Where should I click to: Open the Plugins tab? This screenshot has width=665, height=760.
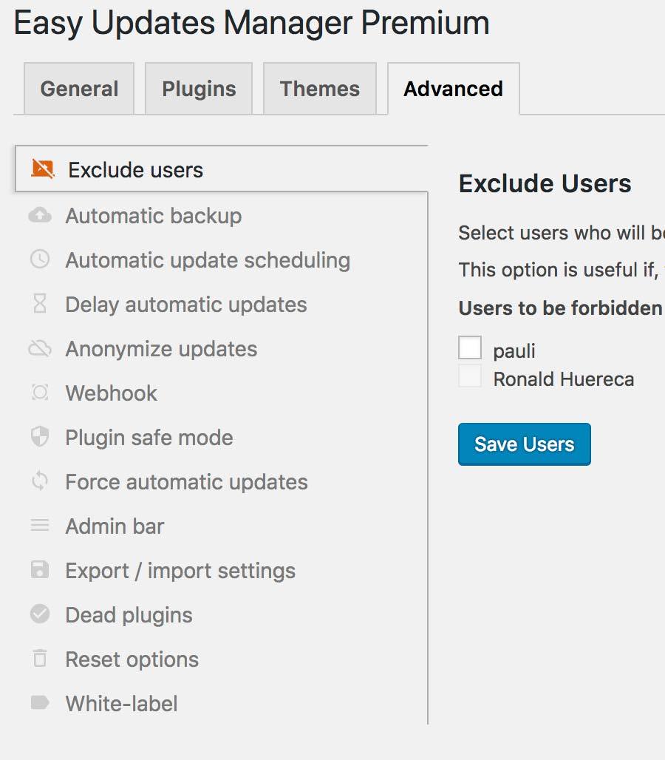coord(198,88)
